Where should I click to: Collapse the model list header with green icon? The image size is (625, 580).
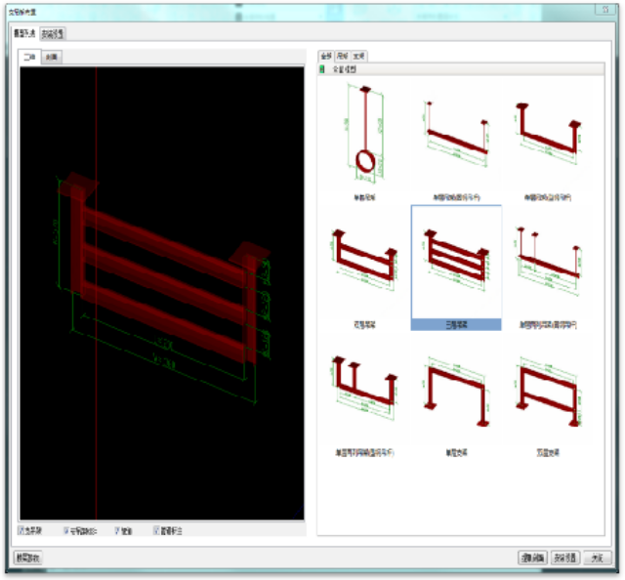coord(324,70)
